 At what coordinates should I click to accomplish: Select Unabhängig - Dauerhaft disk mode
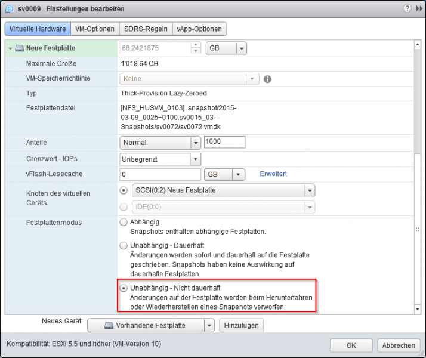click(x=124, y=246)
